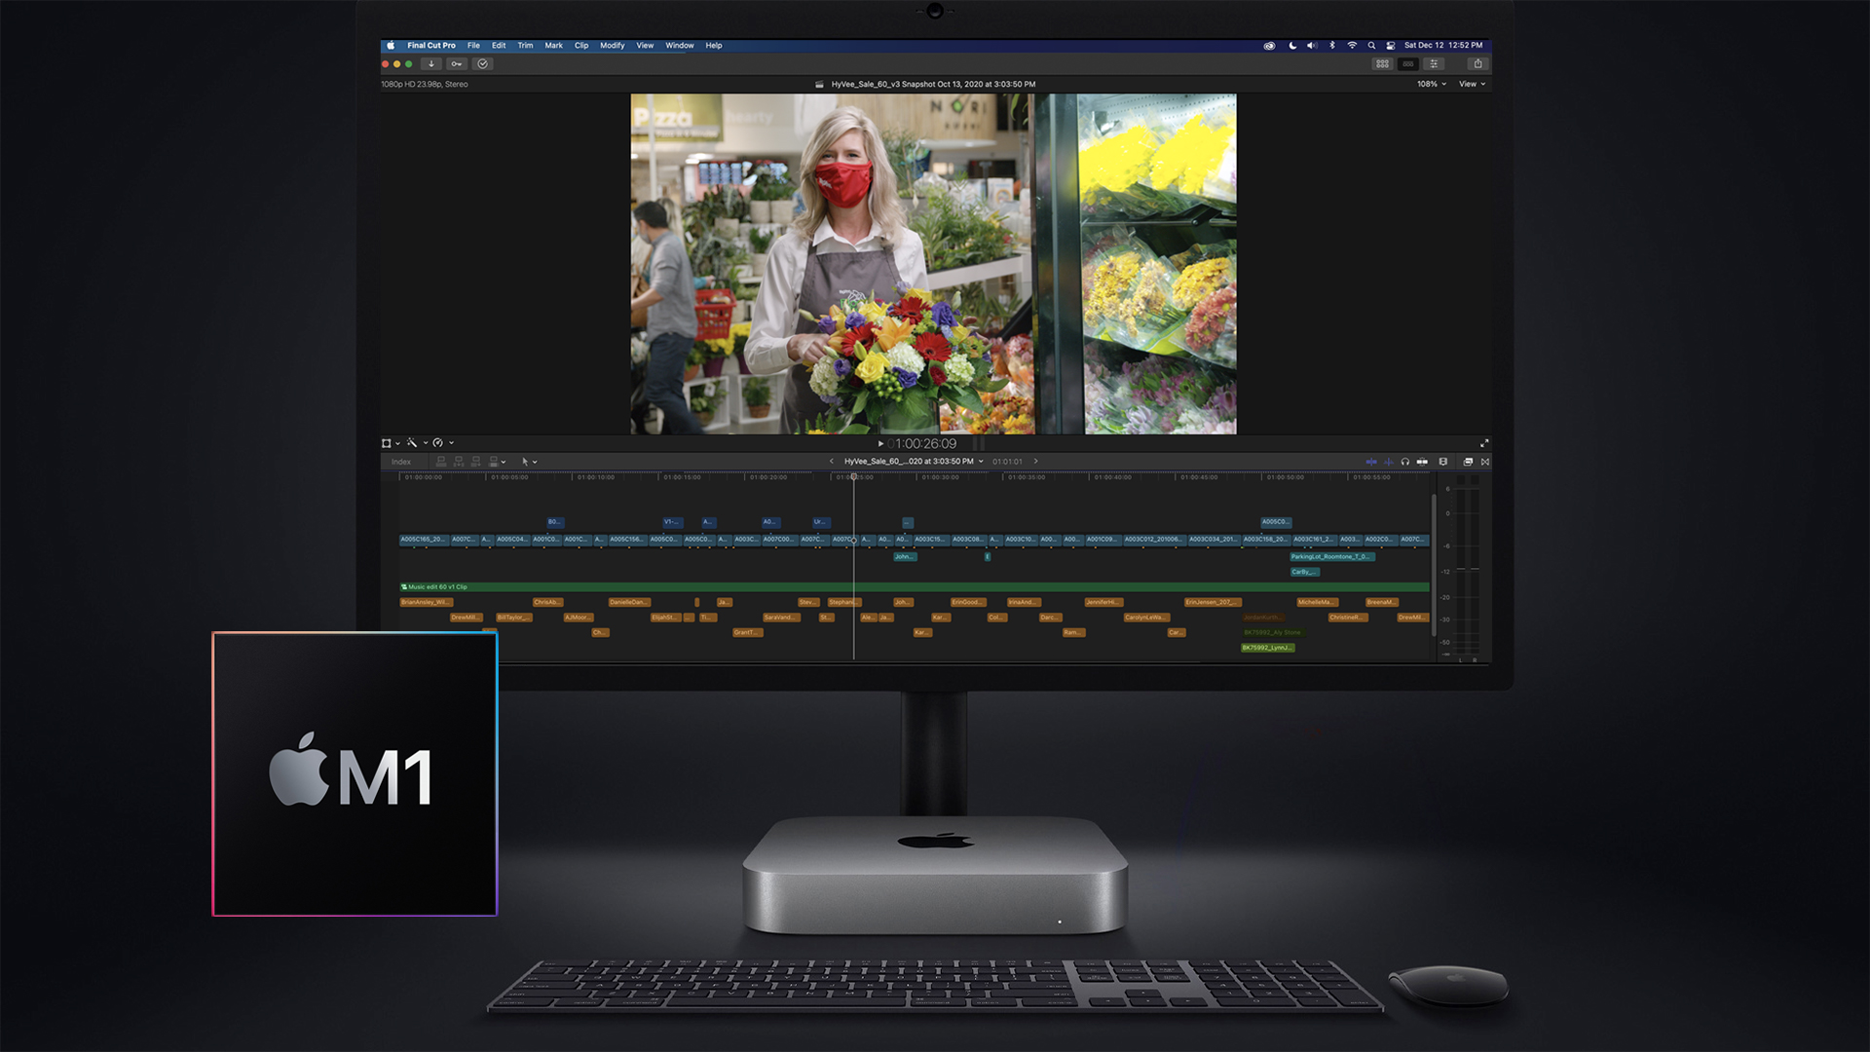The width and height of the screenshot is (1870, 1052).
Task: Click the timeline vertical scrollbar
Action: (1434, 565)
